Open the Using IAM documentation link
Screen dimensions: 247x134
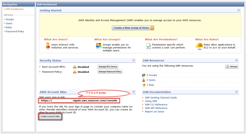(x=151, y=101)
